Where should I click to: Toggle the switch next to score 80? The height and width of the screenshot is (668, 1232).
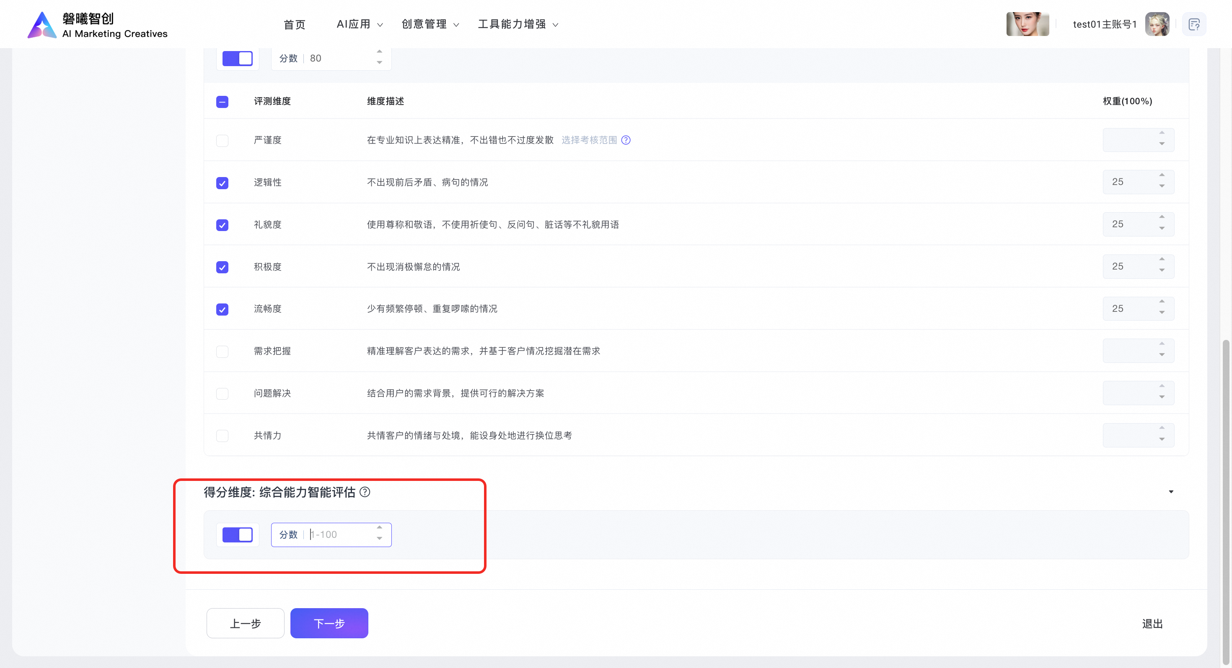pyautogui.click(x=237, y=58)
